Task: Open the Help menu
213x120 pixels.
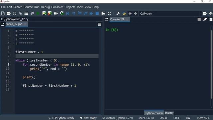Action: (96, 7)
